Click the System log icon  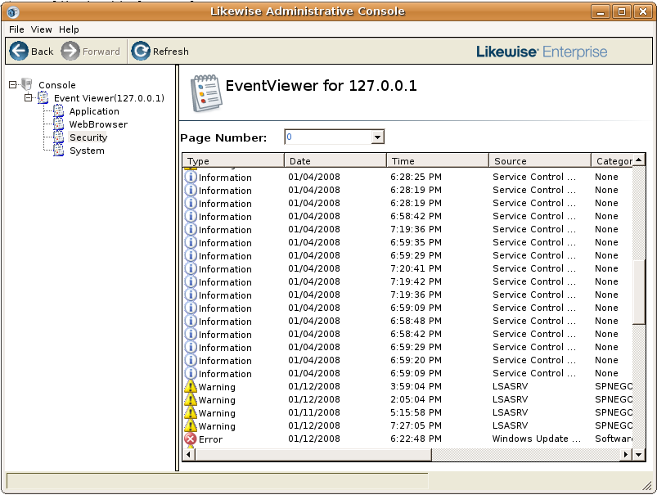coord(59,150)
